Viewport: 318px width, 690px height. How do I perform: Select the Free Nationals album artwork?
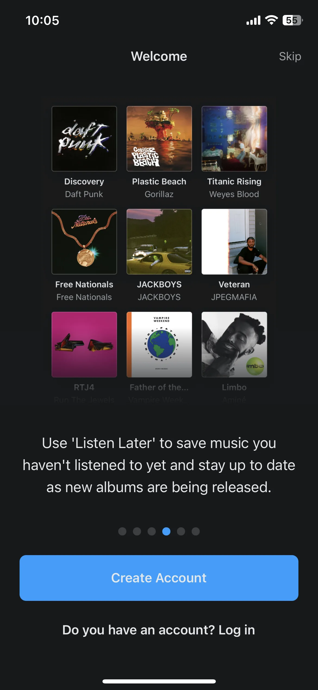[84, 242]
